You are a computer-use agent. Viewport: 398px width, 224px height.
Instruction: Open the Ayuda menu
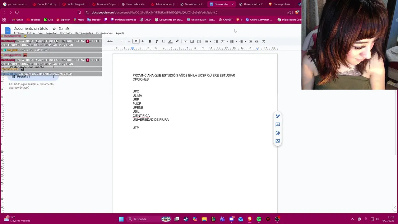(x=120, y=33)
